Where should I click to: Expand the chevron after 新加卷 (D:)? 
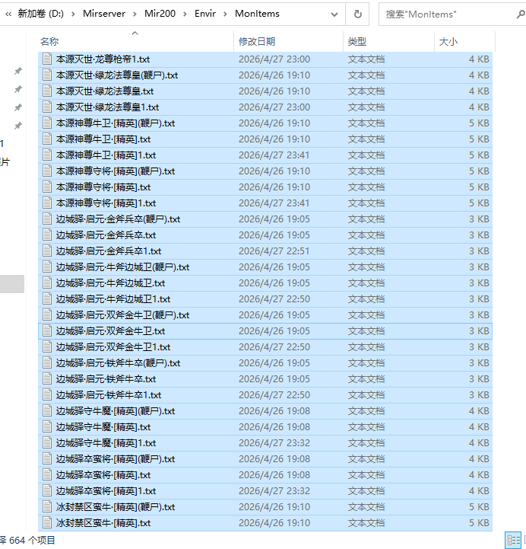(73, 14)
